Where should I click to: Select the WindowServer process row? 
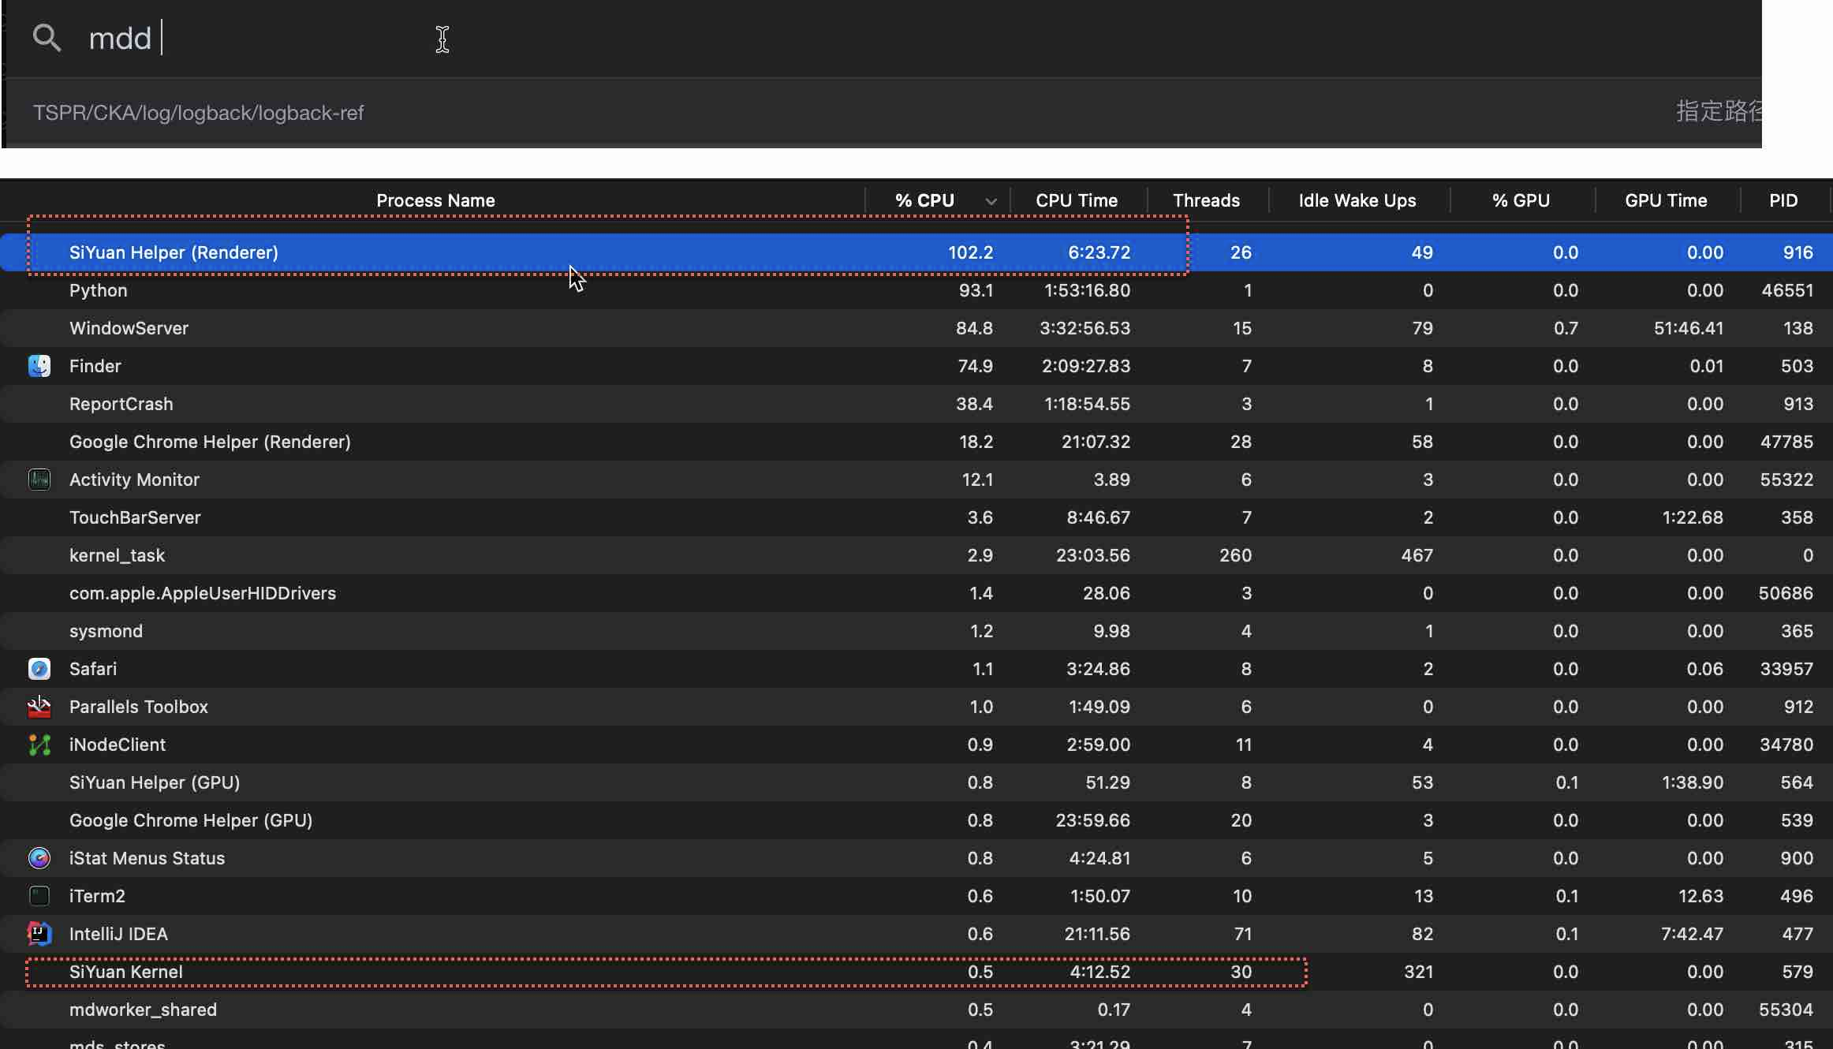pos(129,328)
